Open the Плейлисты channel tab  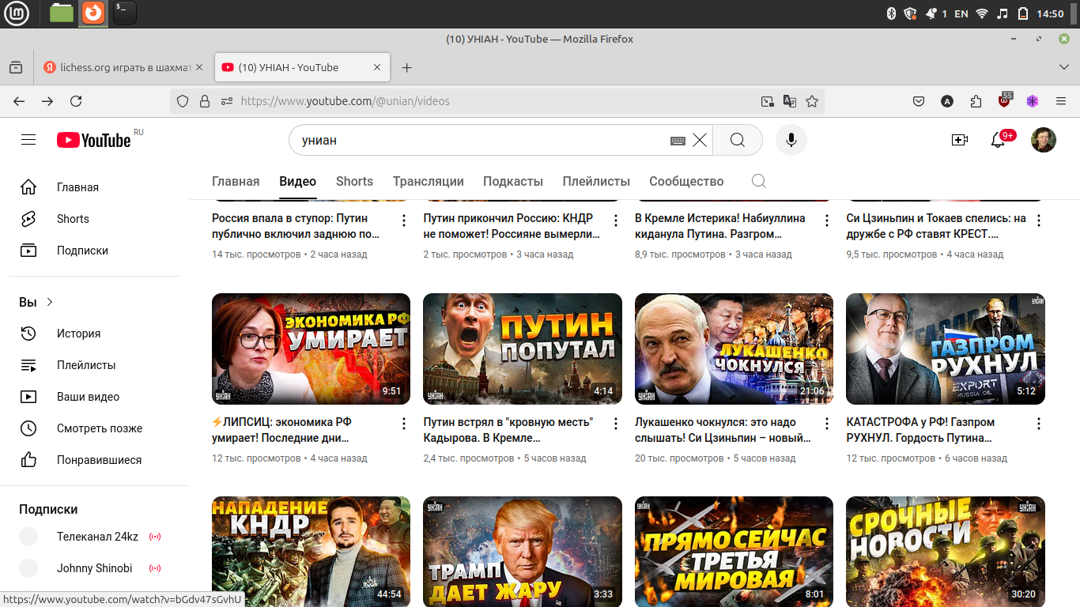coord(596,181)
